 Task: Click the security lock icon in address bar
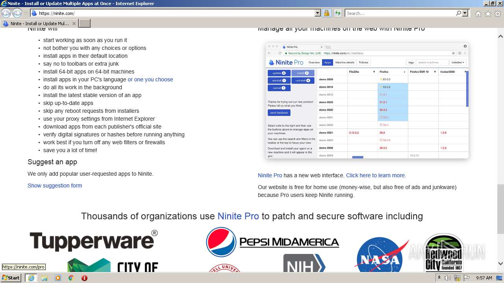(x=326, y=13)
